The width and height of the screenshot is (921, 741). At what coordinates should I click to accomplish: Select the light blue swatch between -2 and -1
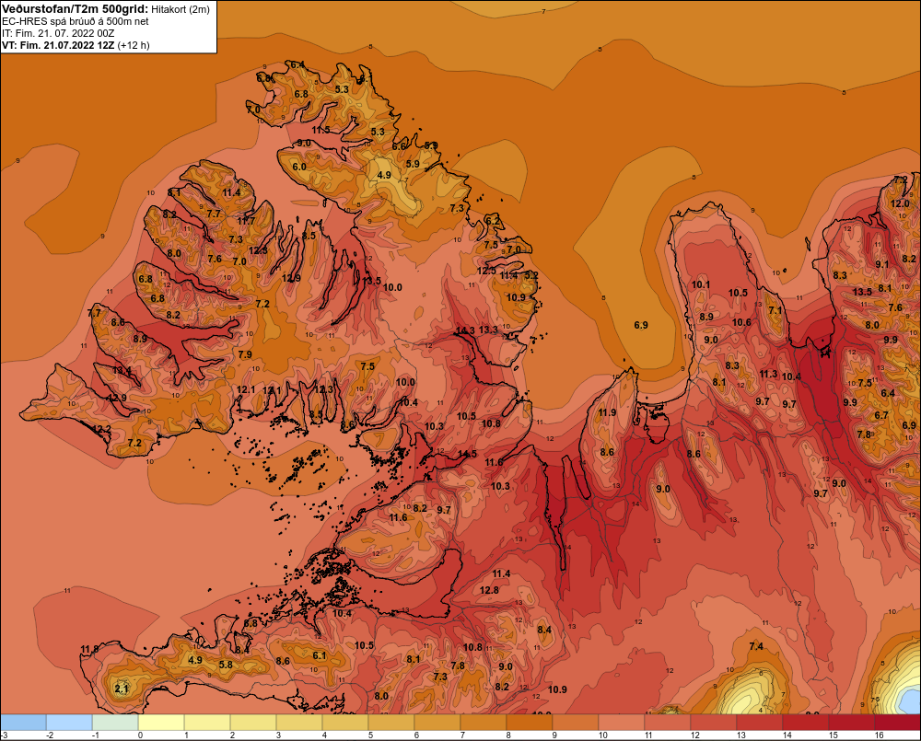69,722
